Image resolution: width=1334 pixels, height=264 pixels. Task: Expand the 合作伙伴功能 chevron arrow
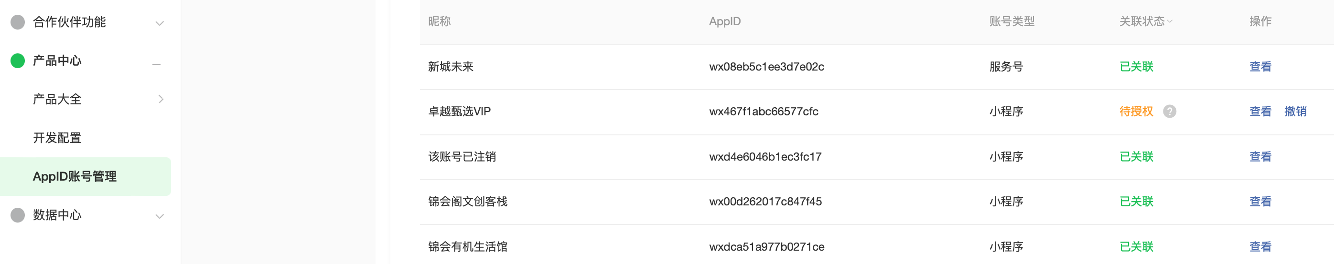[x=160, y=23]
